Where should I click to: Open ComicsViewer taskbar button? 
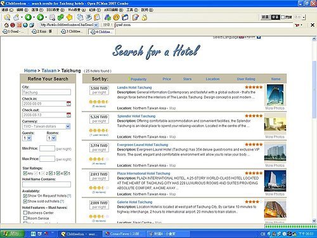coord(124,234)
